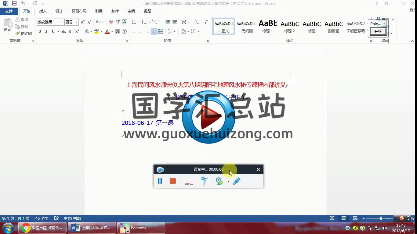This screenshot has width=417, height=234.
Task: Click the shrink font size icon
Action: [x=89, y=22]
